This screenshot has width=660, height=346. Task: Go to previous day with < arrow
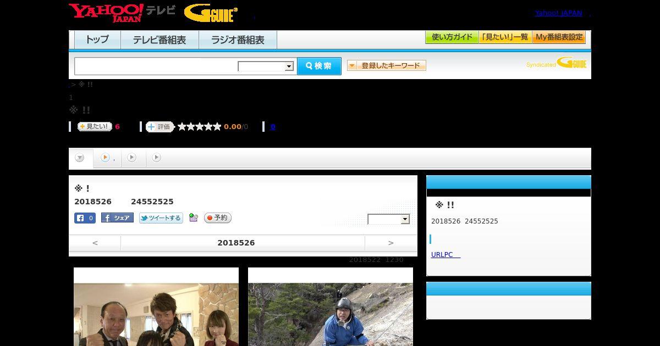pos(95,243)
